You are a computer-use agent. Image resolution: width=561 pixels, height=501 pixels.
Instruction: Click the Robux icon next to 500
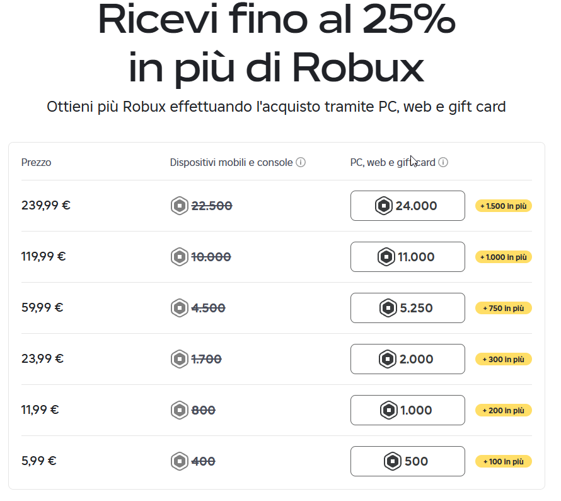tap(393, 461)
